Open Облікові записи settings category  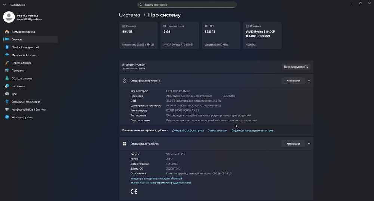pos(22,78)
